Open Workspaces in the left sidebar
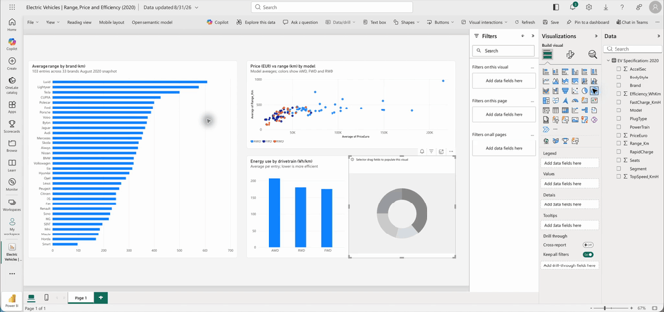The width and height of the screenshot is (664, 312). coord(12,204)
